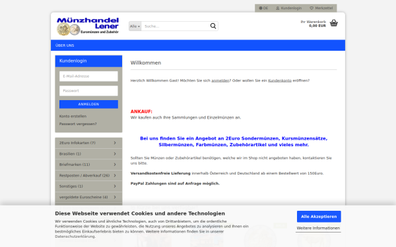The height and width of the screenshot is (247, 396).
Task: Focus the Suche... search field
Action: coord(176,26)
